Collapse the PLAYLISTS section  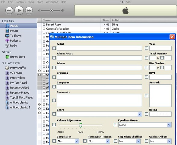pos(3,63)
